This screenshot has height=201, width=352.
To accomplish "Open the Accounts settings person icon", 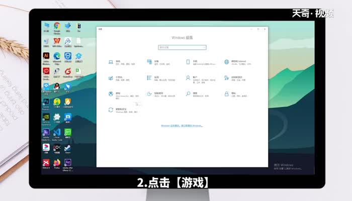I will [201, 79].
